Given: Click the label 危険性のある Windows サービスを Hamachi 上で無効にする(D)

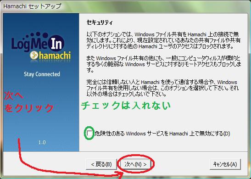Looking at the screenshot, I should tap(162, 133).
